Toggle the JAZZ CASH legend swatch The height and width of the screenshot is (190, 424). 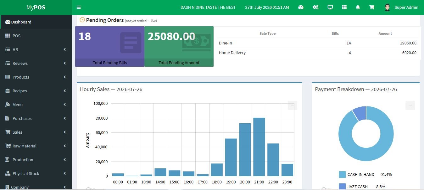342,187
